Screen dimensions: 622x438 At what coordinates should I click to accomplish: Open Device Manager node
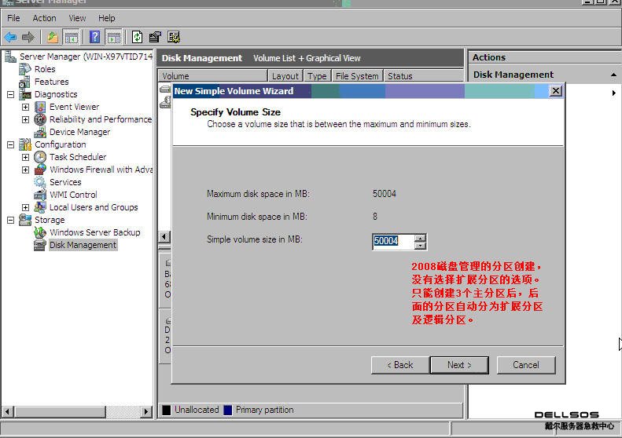(x=79, y=132)
